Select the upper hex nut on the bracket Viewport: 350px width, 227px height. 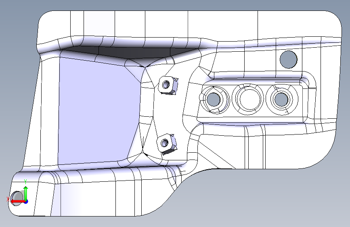pos(168,85)
